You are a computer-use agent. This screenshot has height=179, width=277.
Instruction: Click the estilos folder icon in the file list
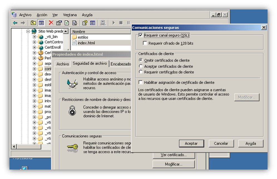pos(75,37)
